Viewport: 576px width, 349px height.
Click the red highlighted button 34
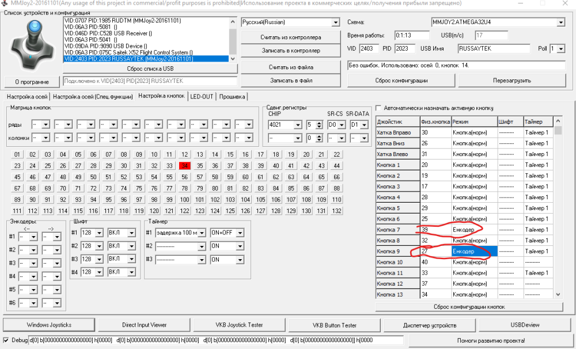(x=184, y=165)
